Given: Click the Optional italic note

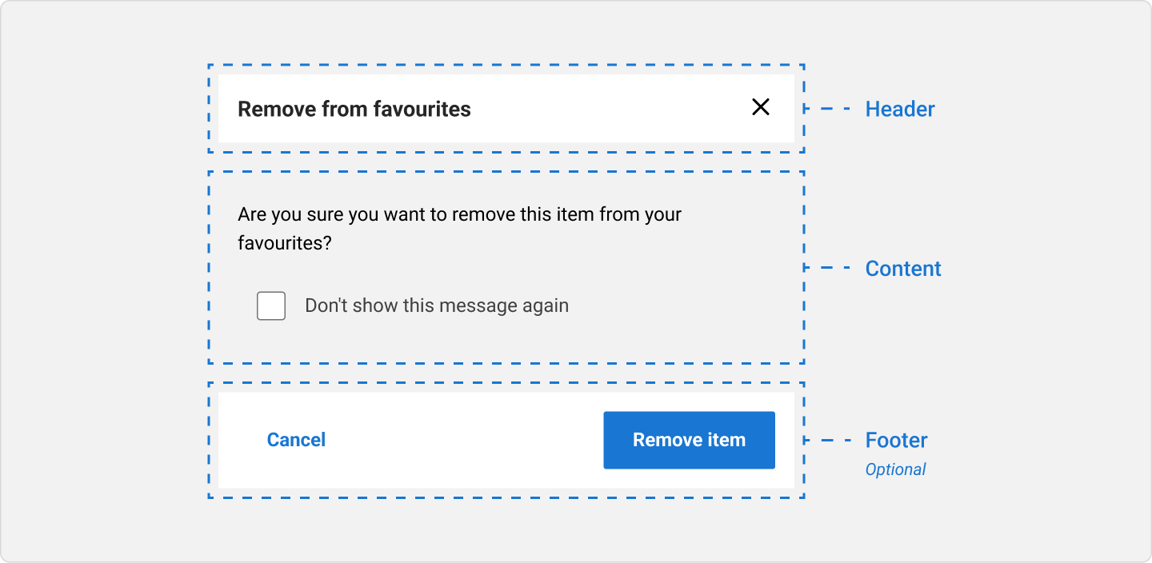Looking at the screenshot, I should point(895,469).
